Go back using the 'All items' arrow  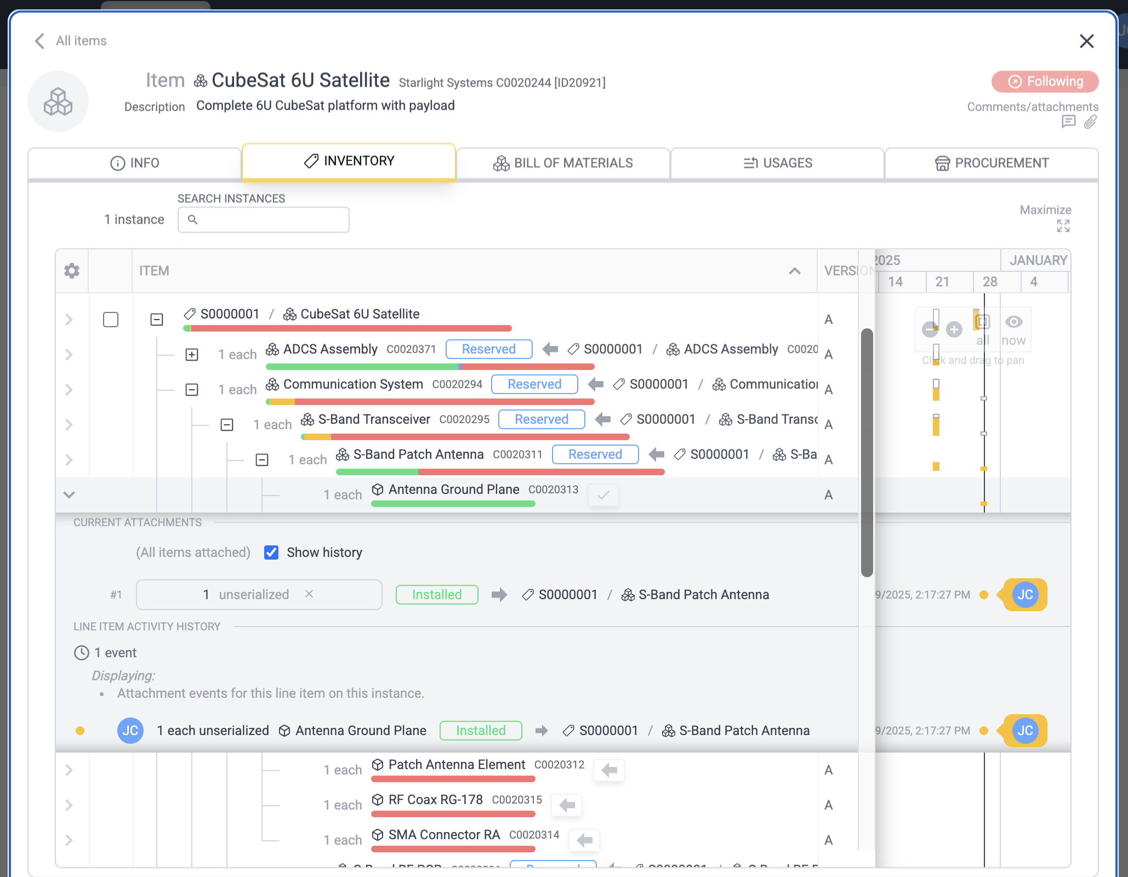(39, 41)
